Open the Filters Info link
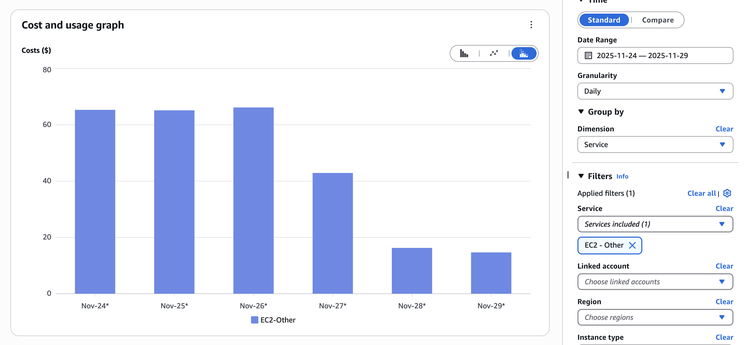This screenshot has height=345, width=746. 622,176
